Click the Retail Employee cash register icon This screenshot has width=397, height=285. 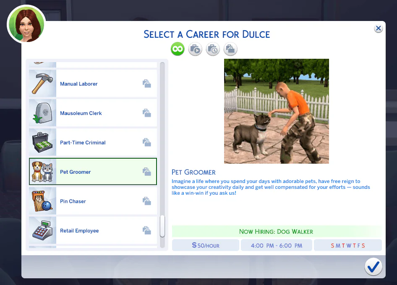click(x=42, y=230)
